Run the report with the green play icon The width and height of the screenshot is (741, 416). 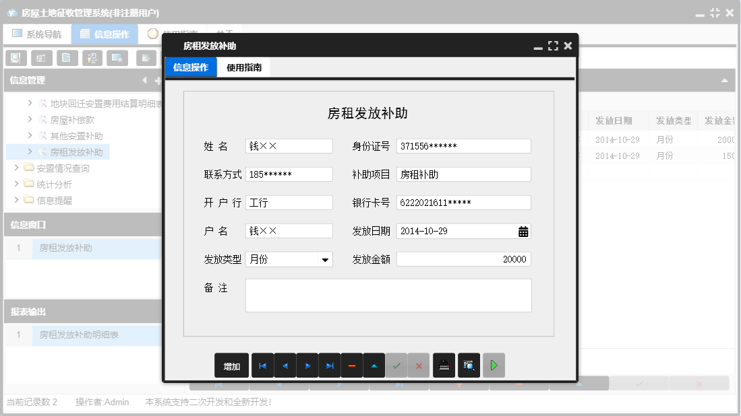coord(493,365)
